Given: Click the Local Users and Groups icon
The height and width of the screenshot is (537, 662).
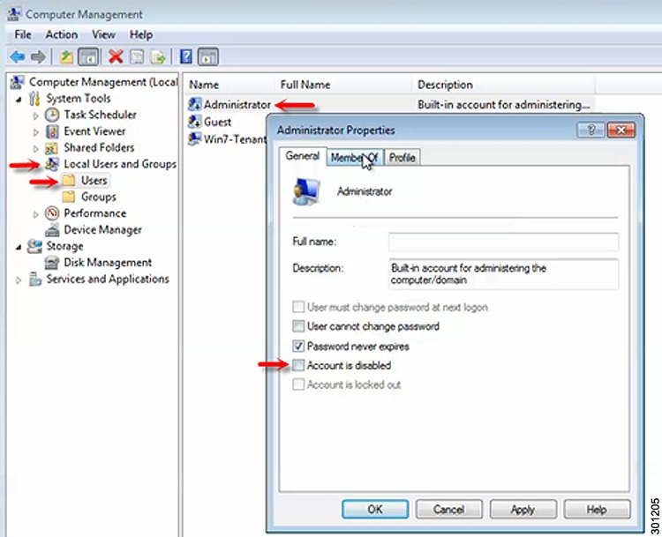Looking at the screenshot, I should tap(52, 164).
